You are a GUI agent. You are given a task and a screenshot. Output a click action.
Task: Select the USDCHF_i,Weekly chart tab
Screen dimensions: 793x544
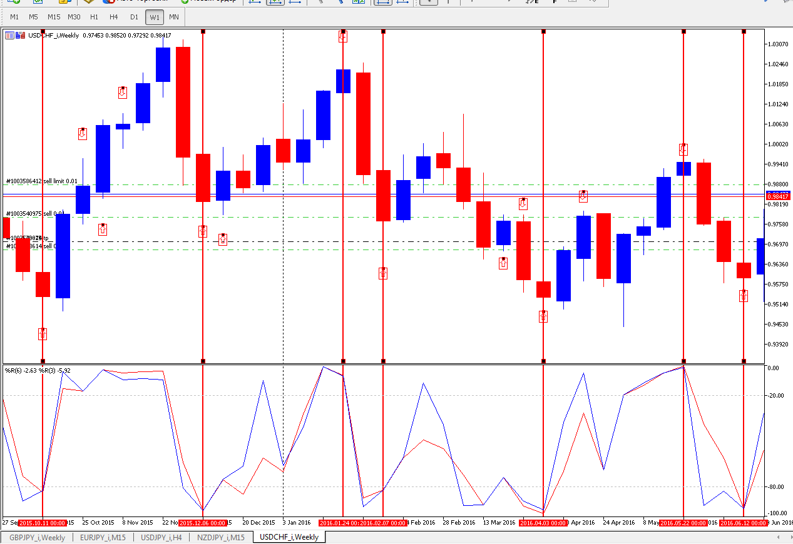289,537
